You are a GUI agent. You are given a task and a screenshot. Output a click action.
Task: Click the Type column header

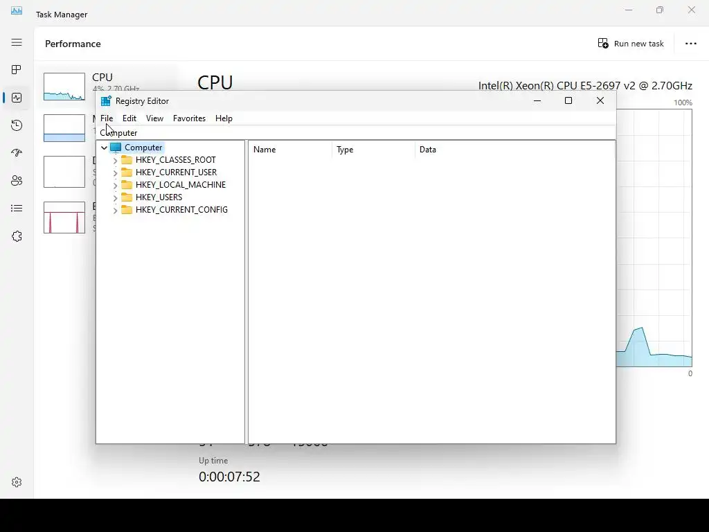[373, 150]
